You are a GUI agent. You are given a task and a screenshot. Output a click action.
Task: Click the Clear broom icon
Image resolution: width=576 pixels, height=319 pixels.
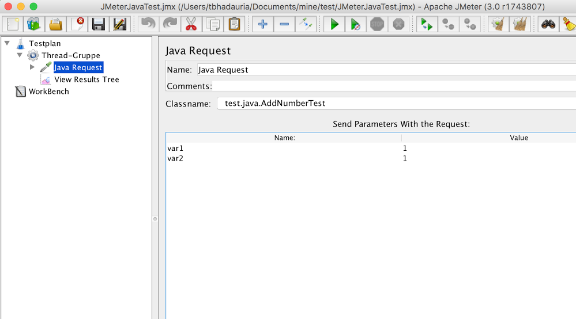498,25
